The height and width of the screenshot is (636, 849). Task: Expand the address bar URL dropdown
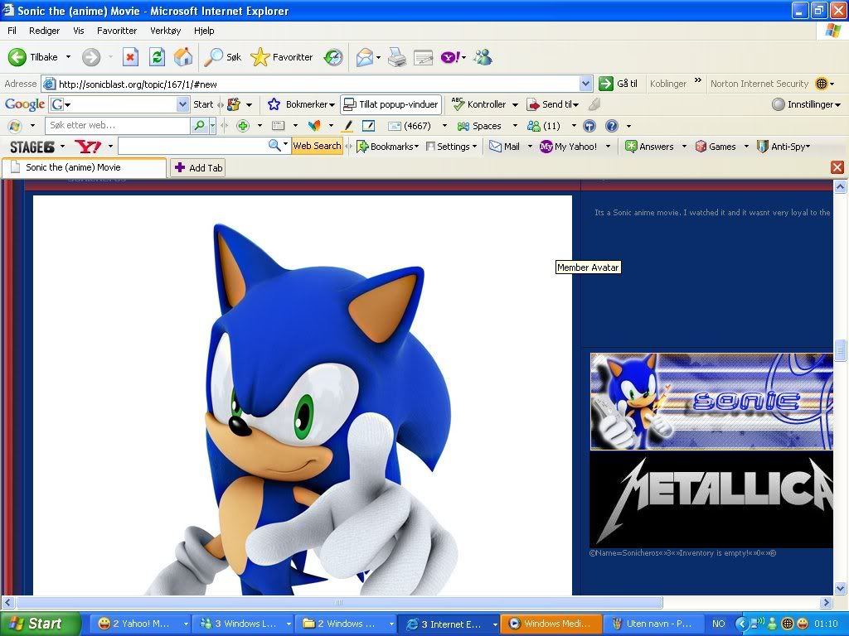pos(585,84)
